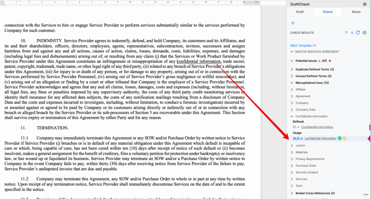This screenshot has width=371, height=199.
Task: Collapse Master Services Agreement with the minus toggle
Action: click(292, 52)
